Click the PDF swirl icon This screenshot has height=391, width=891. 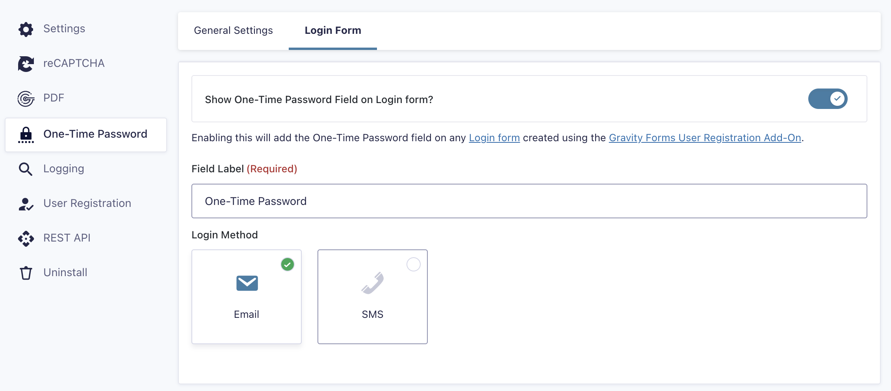click(x=26, y=98)
